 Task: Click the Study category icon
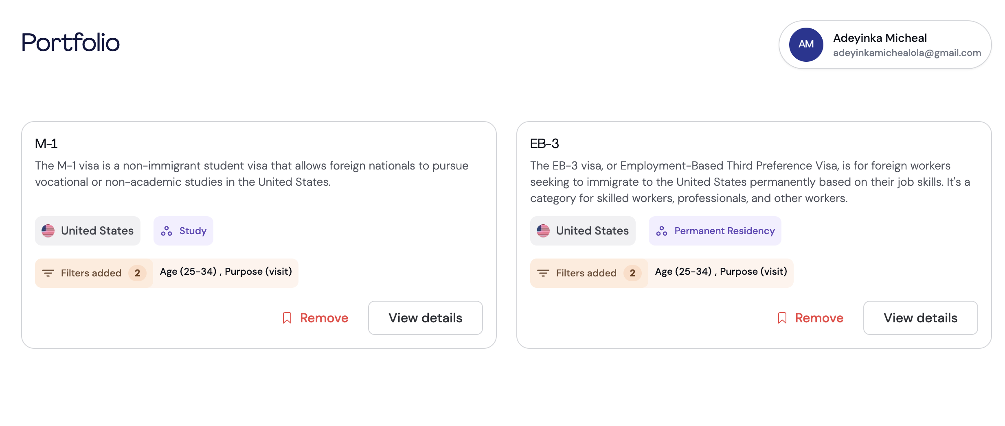point(167,231)
